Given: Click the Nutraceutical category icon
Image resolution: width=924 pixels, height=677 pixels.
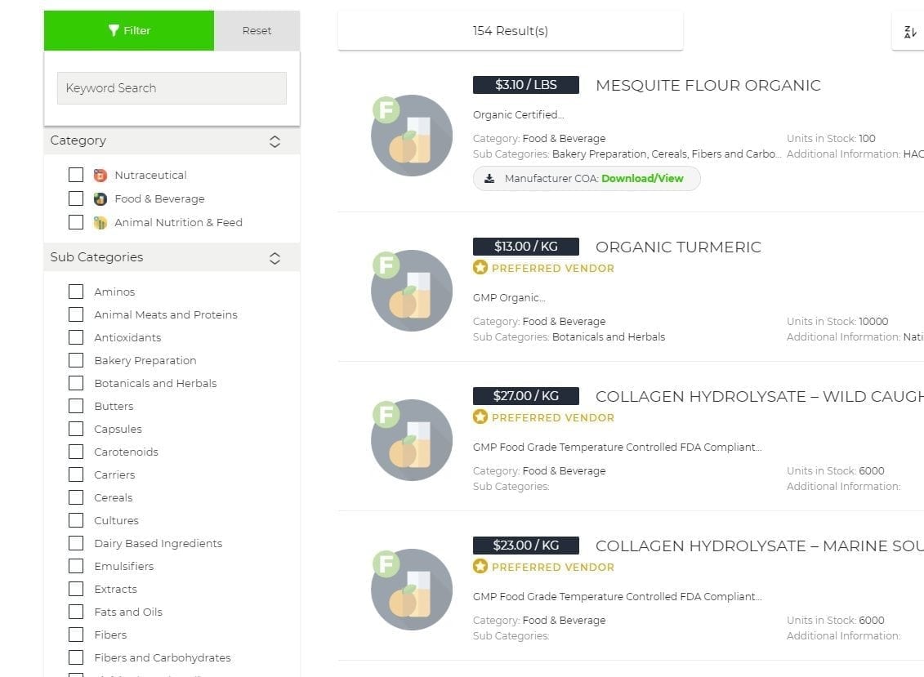Looking at the screenshot, I should click(x=100, y=175).
